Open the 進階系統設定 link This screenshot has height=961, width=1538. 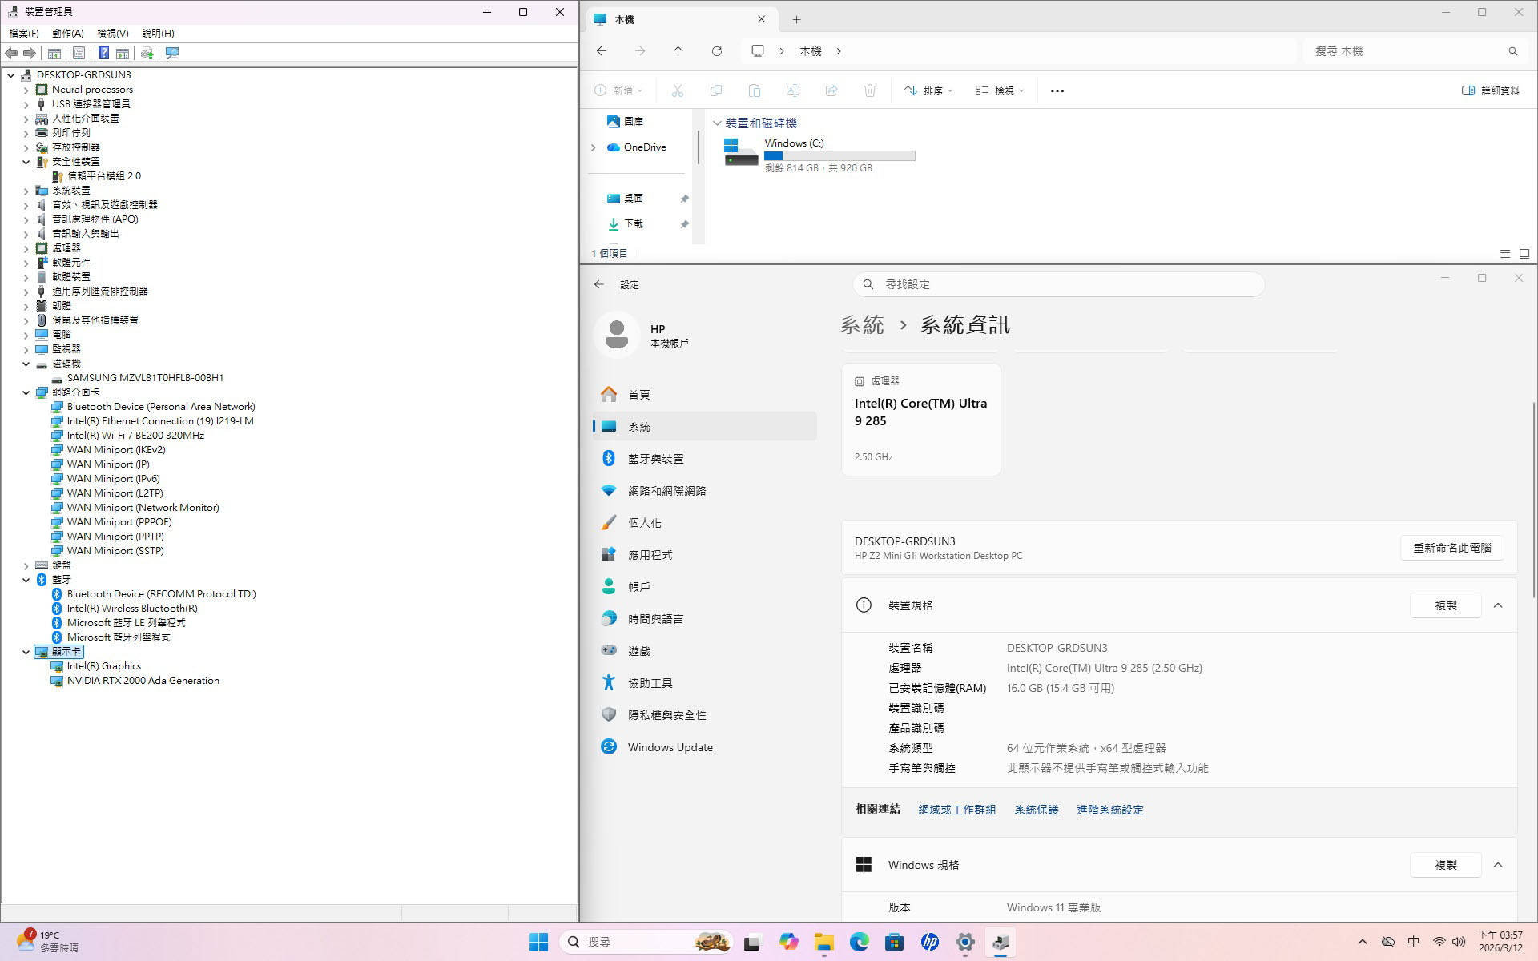point(1109,810)
